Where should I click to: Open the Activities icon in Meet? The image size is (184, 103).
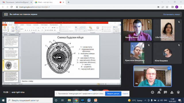pyautogui.click(x=172, y=92)
